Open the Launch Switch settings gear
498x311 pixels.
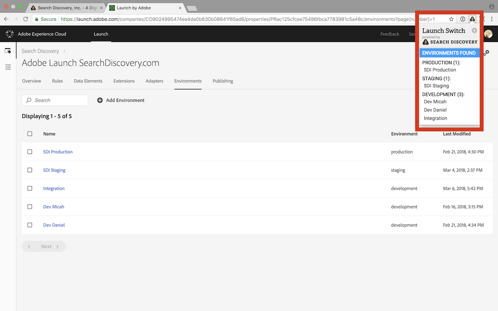tap(474, 30)
